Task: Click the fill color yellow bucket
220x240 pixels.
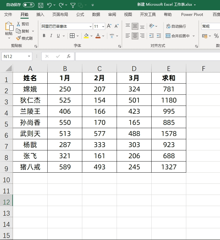Action: (x=86, y=36)
